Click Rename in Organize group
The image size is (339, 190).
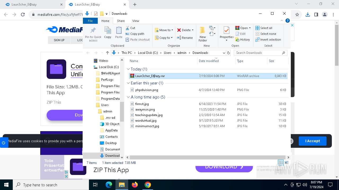[x=185, y=38]
